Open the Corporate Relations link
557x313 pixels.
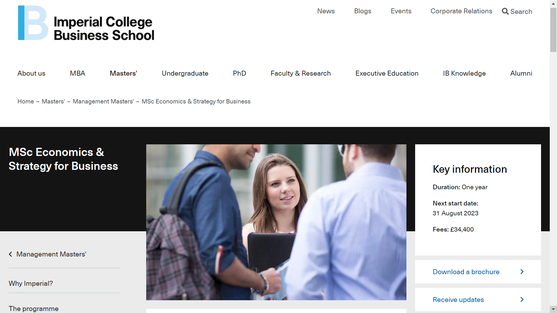(x=461, y=11)
